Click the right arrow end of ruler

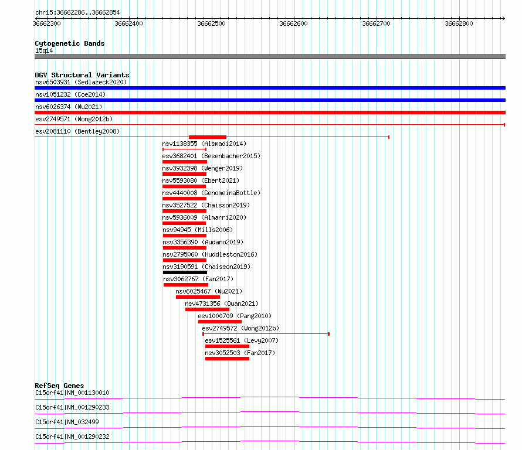pos(503,18)
